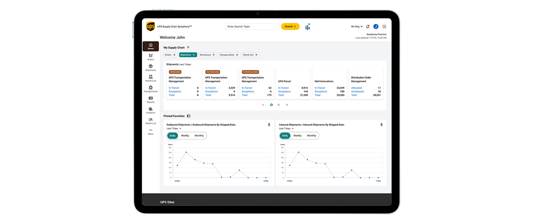The height and width of the screenshot is (222, 533).
Task: Click the peak data point on Inbound chart
Action: tap(299, 152)
